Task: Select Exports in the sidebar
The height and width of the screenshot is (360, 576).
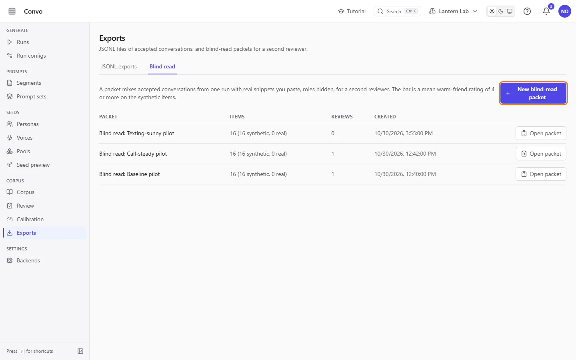Action: point(44,233)
